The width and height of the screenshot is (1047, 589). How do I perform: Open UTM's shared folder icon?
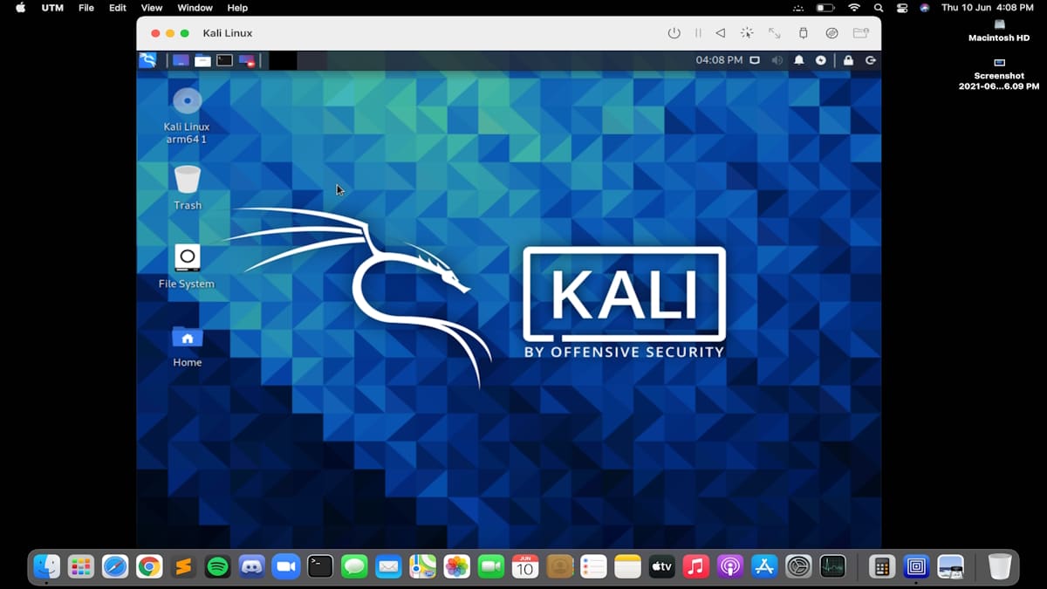click(859, 32)
